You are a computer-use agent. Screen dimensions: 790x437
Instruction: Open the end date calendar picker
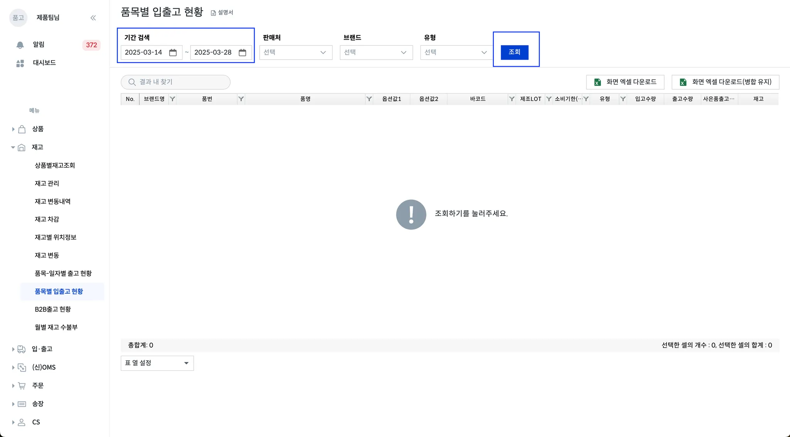pos(242,53)
